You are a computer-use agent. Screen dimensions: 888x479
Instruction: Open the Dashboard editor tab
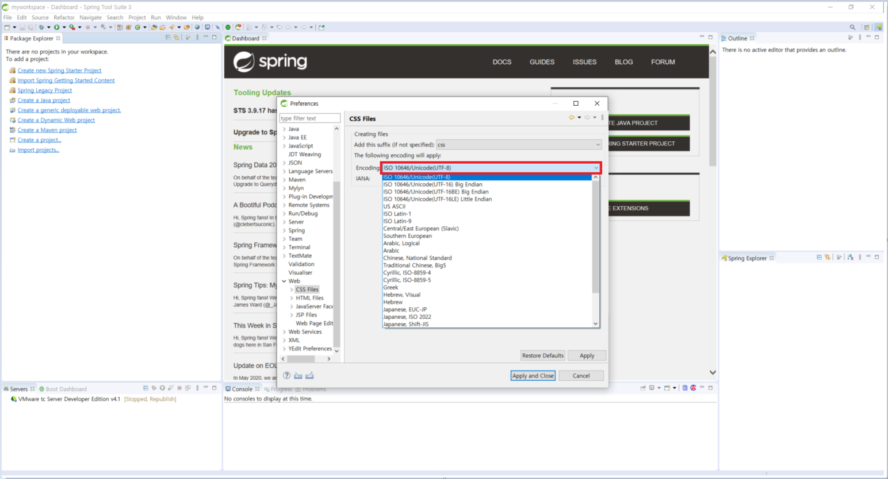point(246,38)
